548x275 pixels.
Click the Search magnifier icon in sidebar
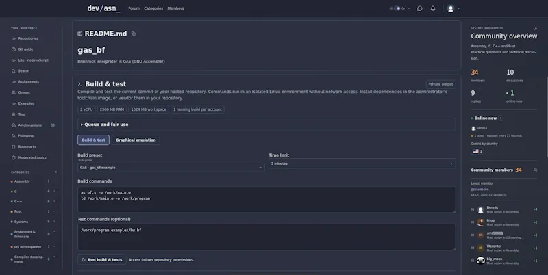[14, 71]
